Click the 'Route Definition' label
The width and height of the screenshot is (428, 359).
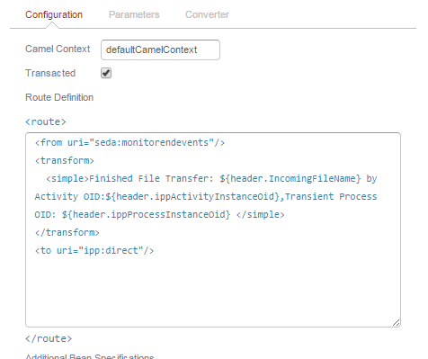click(x=59, y=97)
